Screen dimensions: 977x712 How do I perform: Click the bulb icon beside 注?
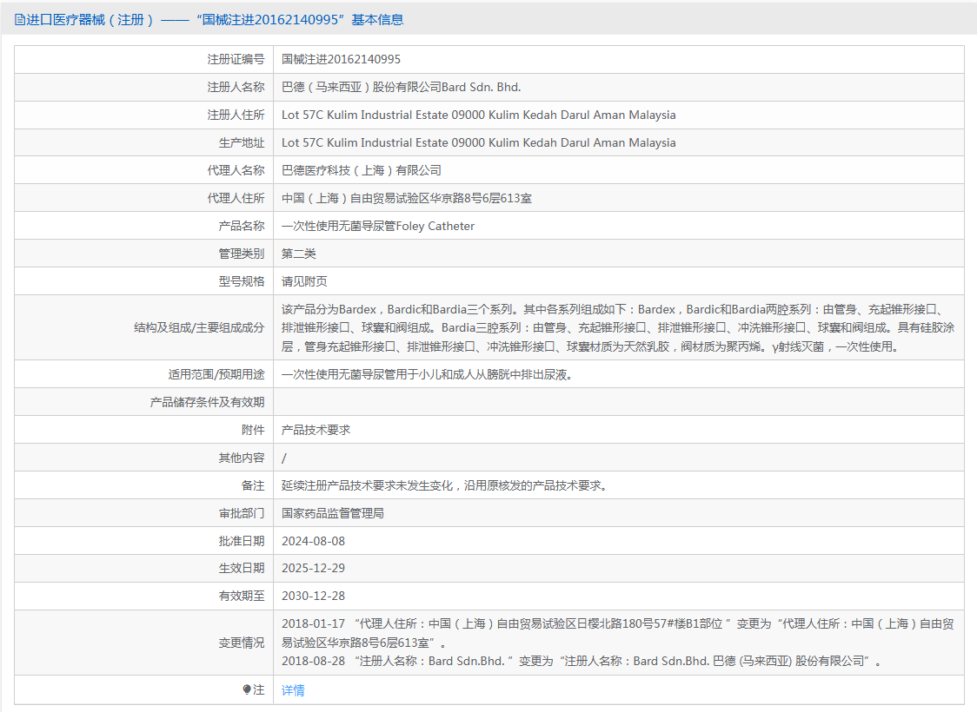[x=247, y=689]
